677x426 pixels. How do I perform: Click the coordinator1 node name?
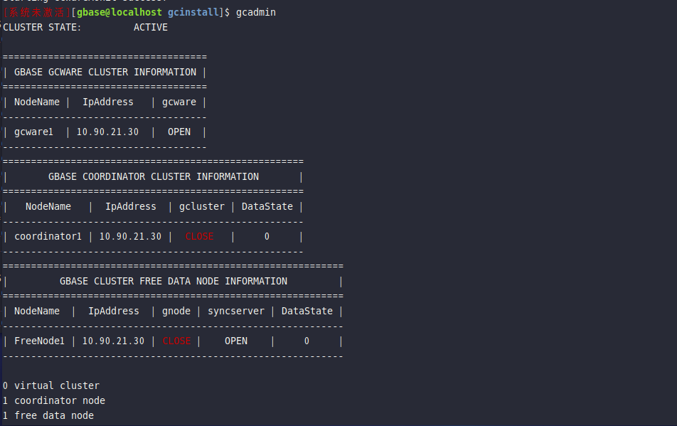point(48,236)
